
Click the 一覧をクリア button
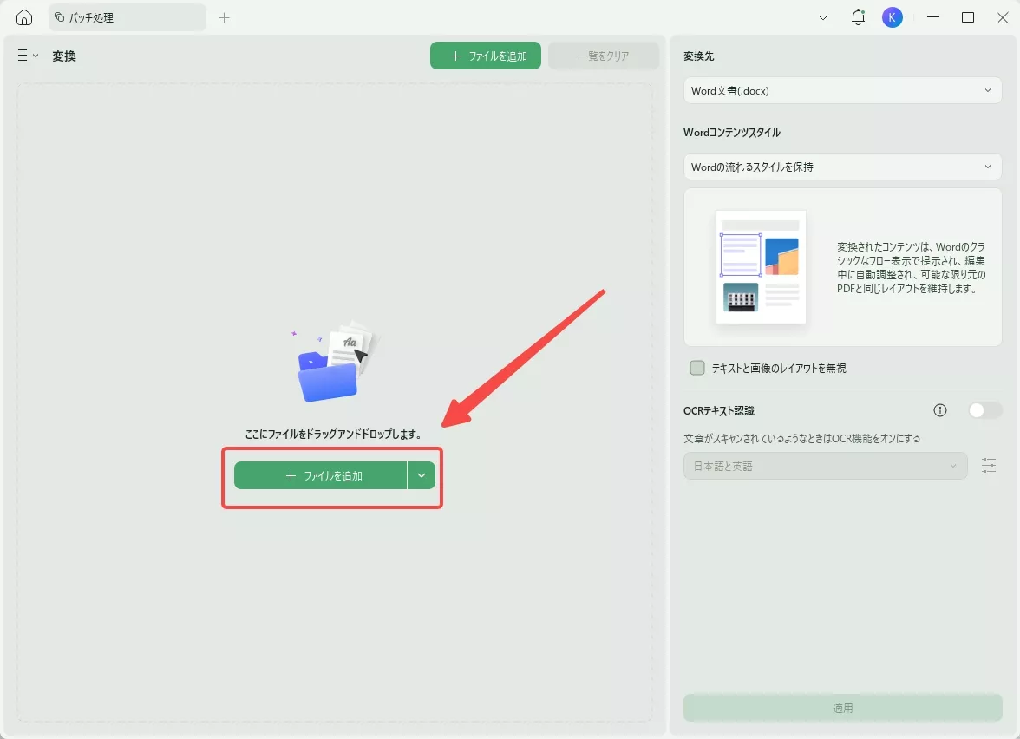click(x=604, y=55)
